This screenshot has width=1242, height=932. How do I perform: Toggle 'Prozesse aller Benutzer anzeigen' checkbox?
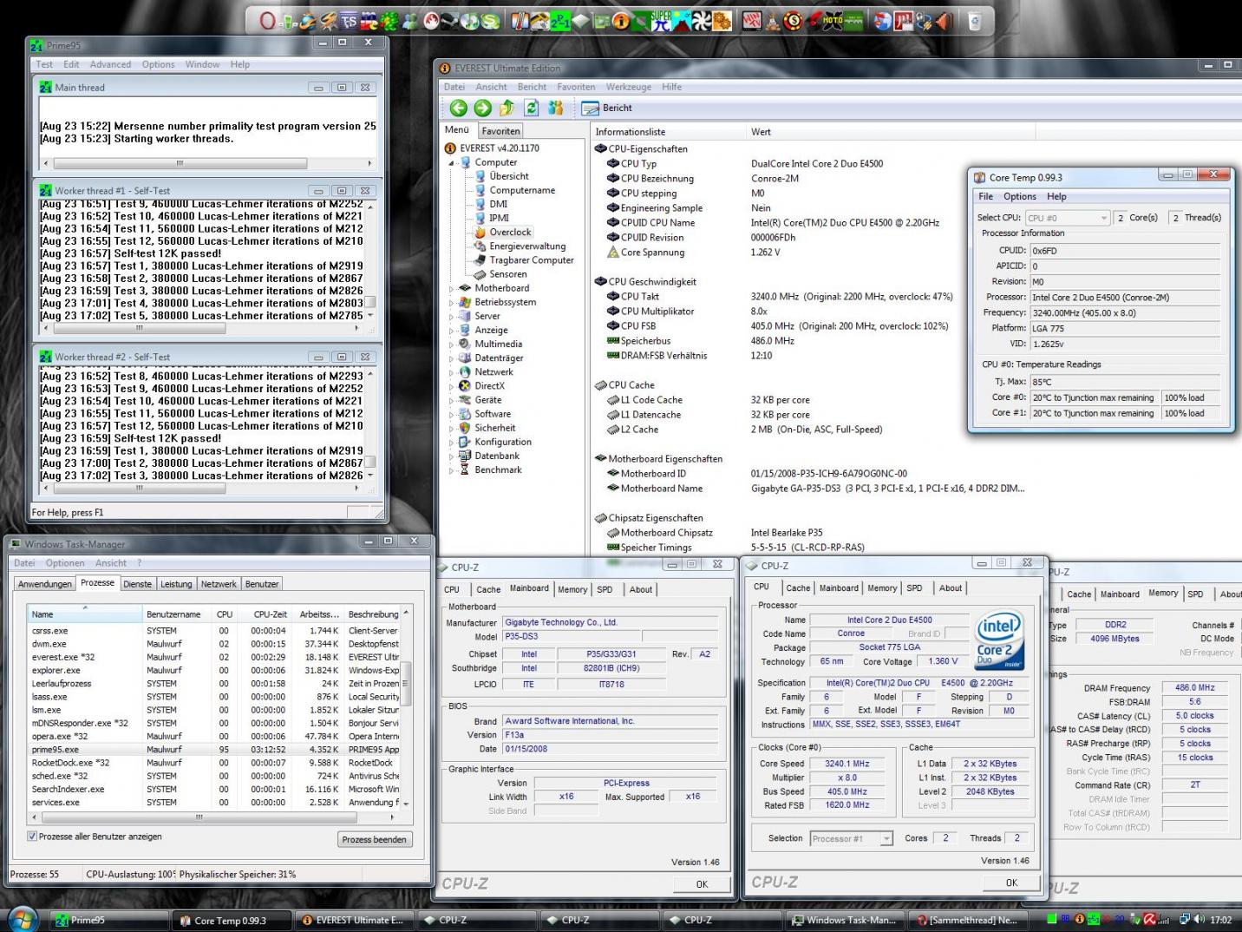click(x=32, y=837)
